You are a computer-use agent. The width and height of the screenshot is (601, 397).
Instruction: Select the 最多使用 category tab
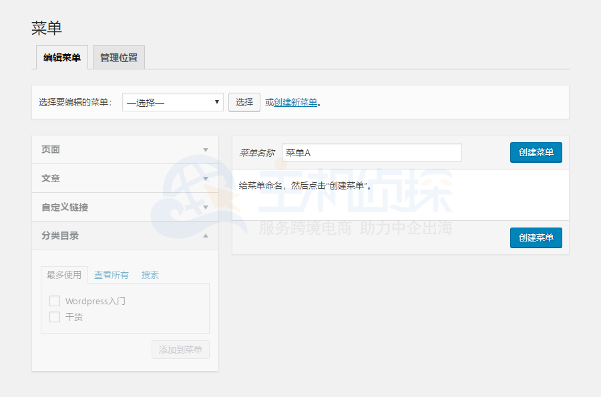click(64, 275)
